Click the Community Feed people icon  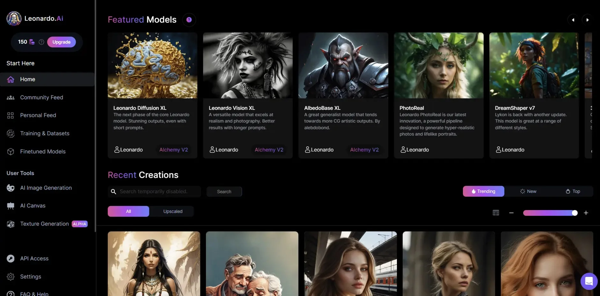[x=11, y=98]
